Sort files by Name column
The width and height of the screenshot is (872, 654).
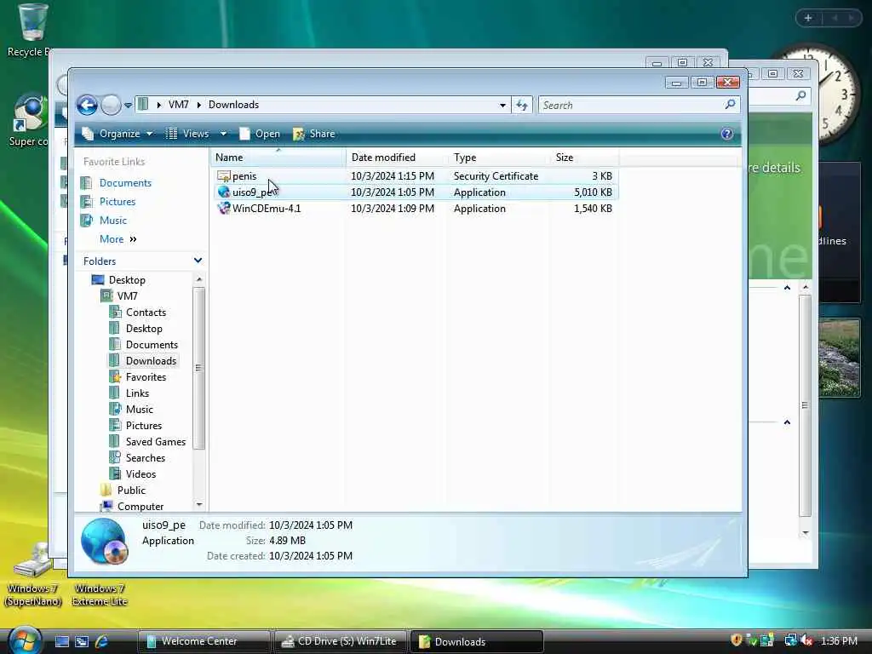coord(278,158)
